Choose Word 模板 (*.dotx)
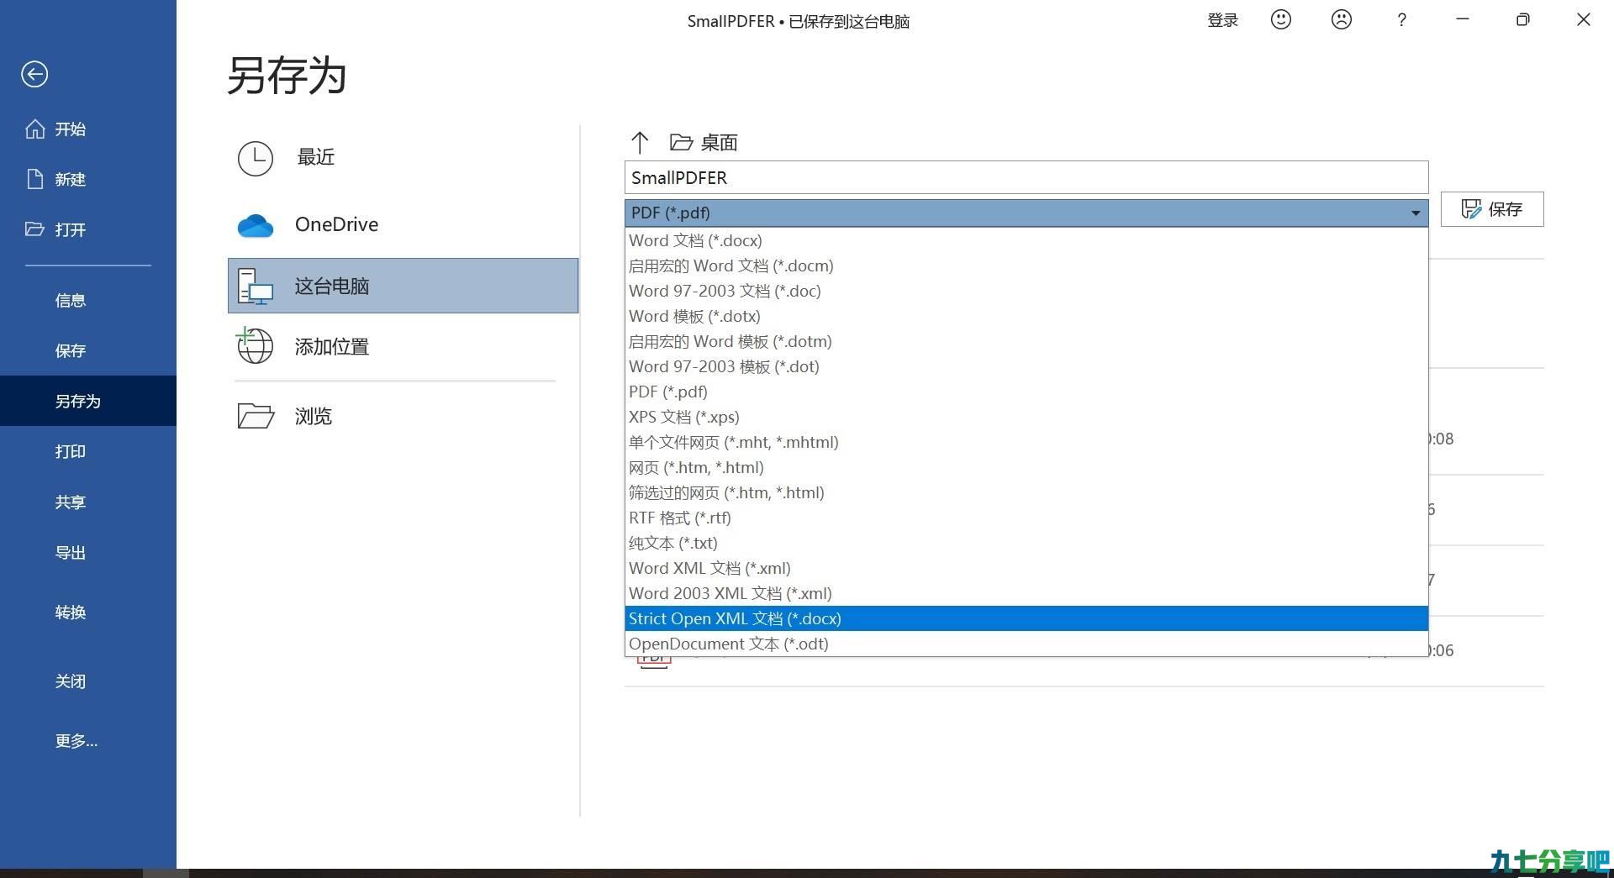 tap(1026, 316)
